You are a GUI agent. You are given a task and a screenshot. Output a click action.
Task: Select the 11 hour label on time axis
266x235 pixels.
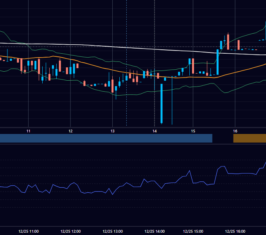pyautogui.click(x=28, y=131)
